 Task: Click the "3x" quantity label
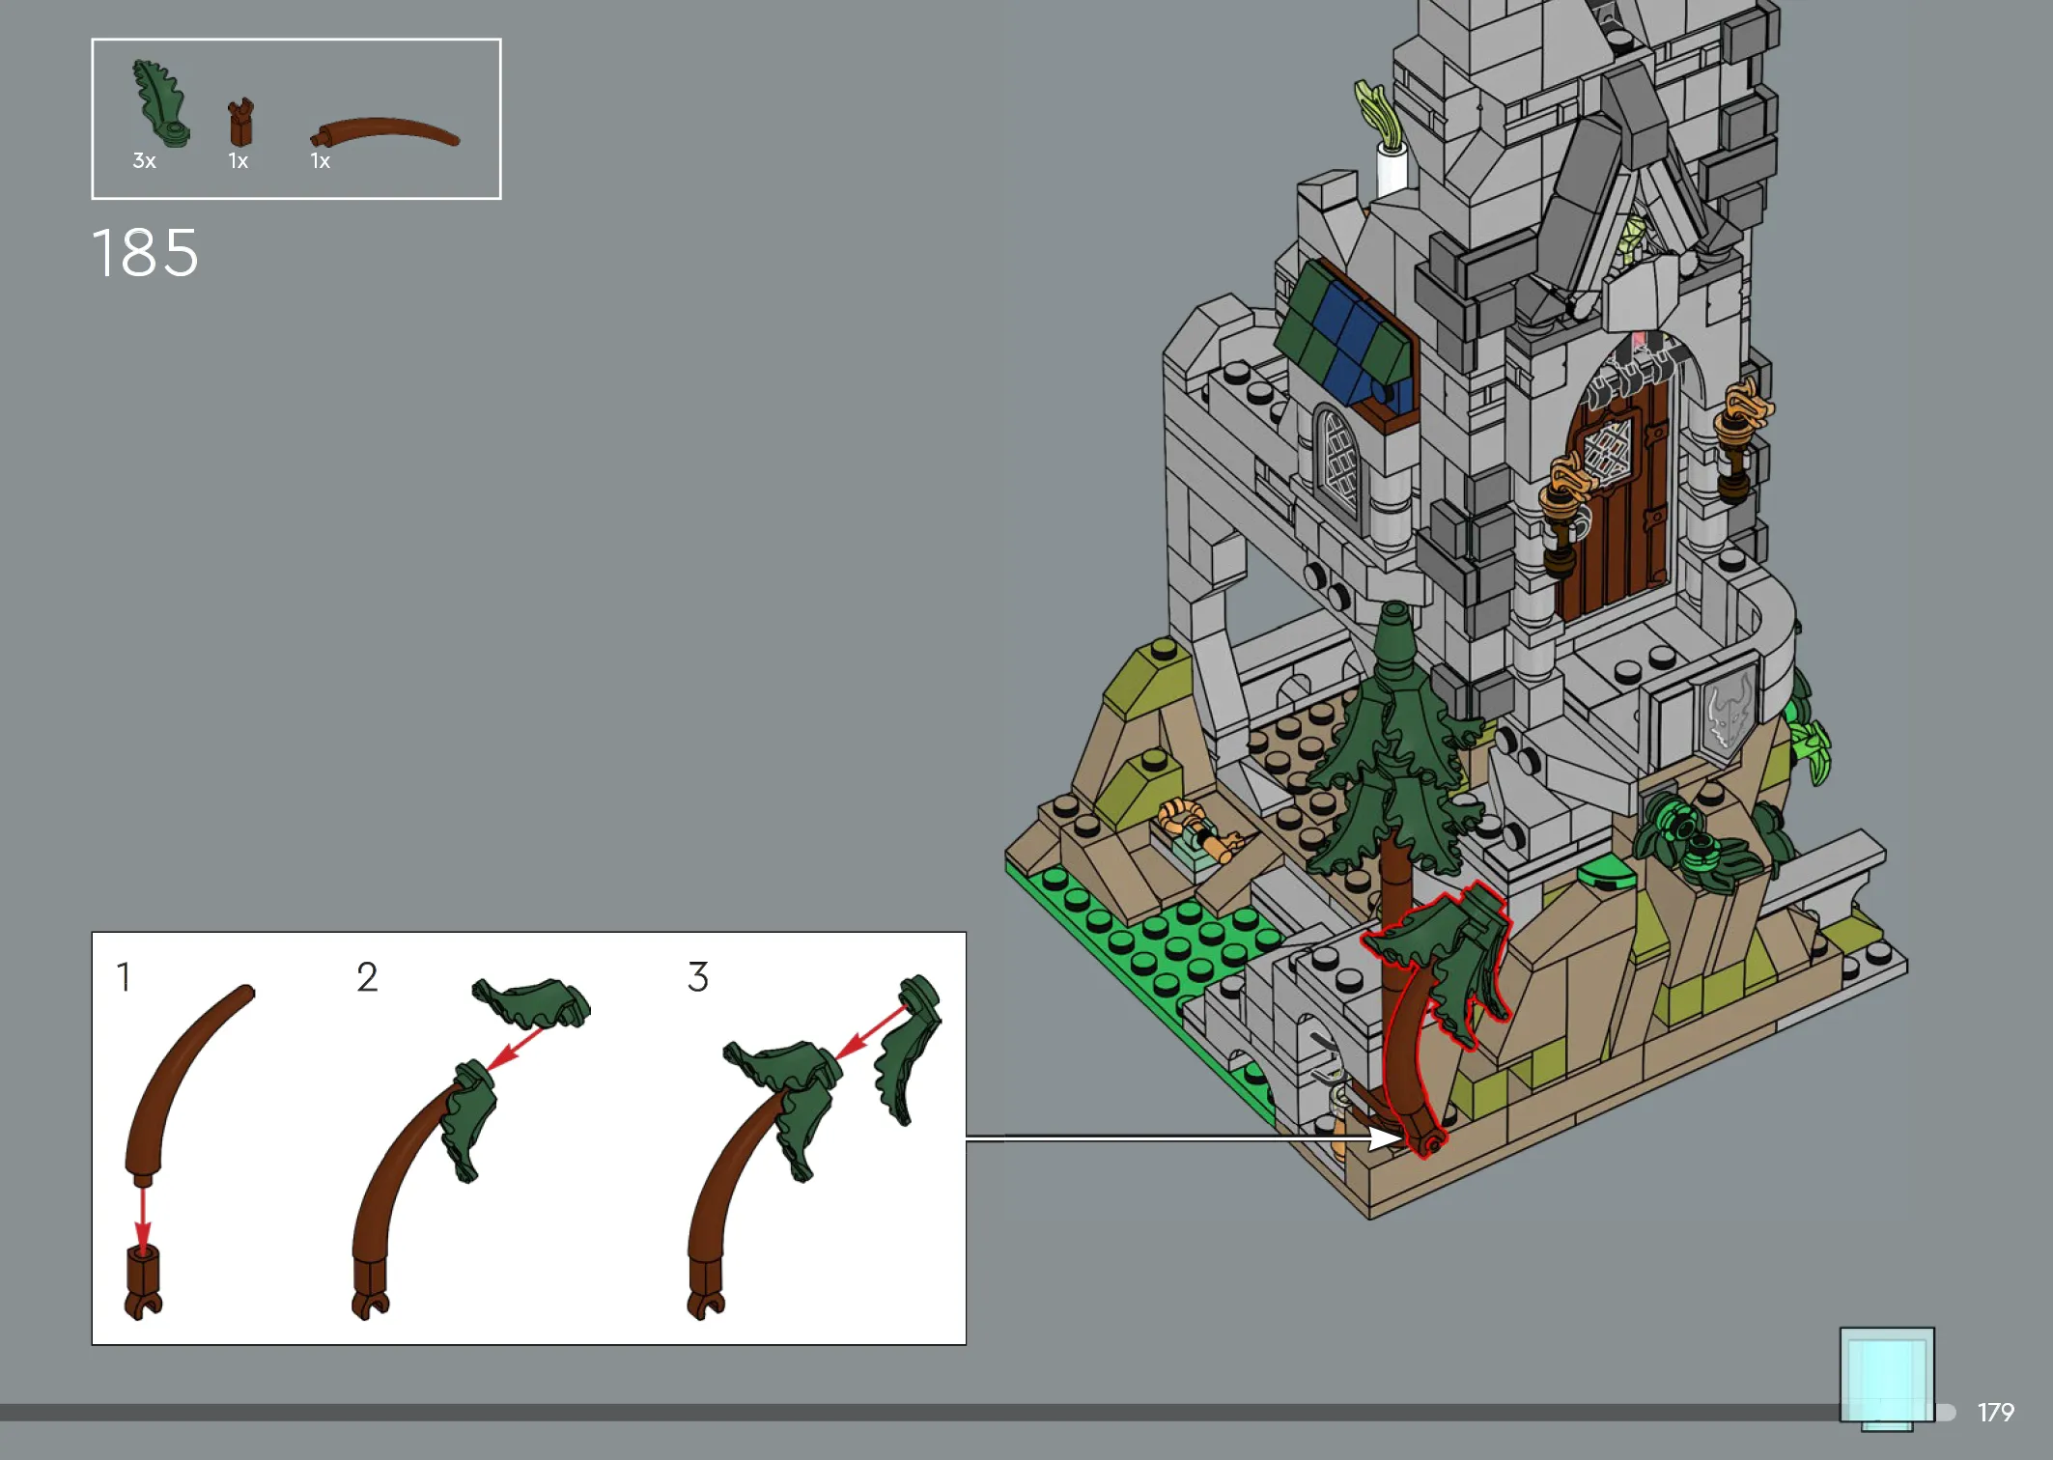click(x=144, y=161)
